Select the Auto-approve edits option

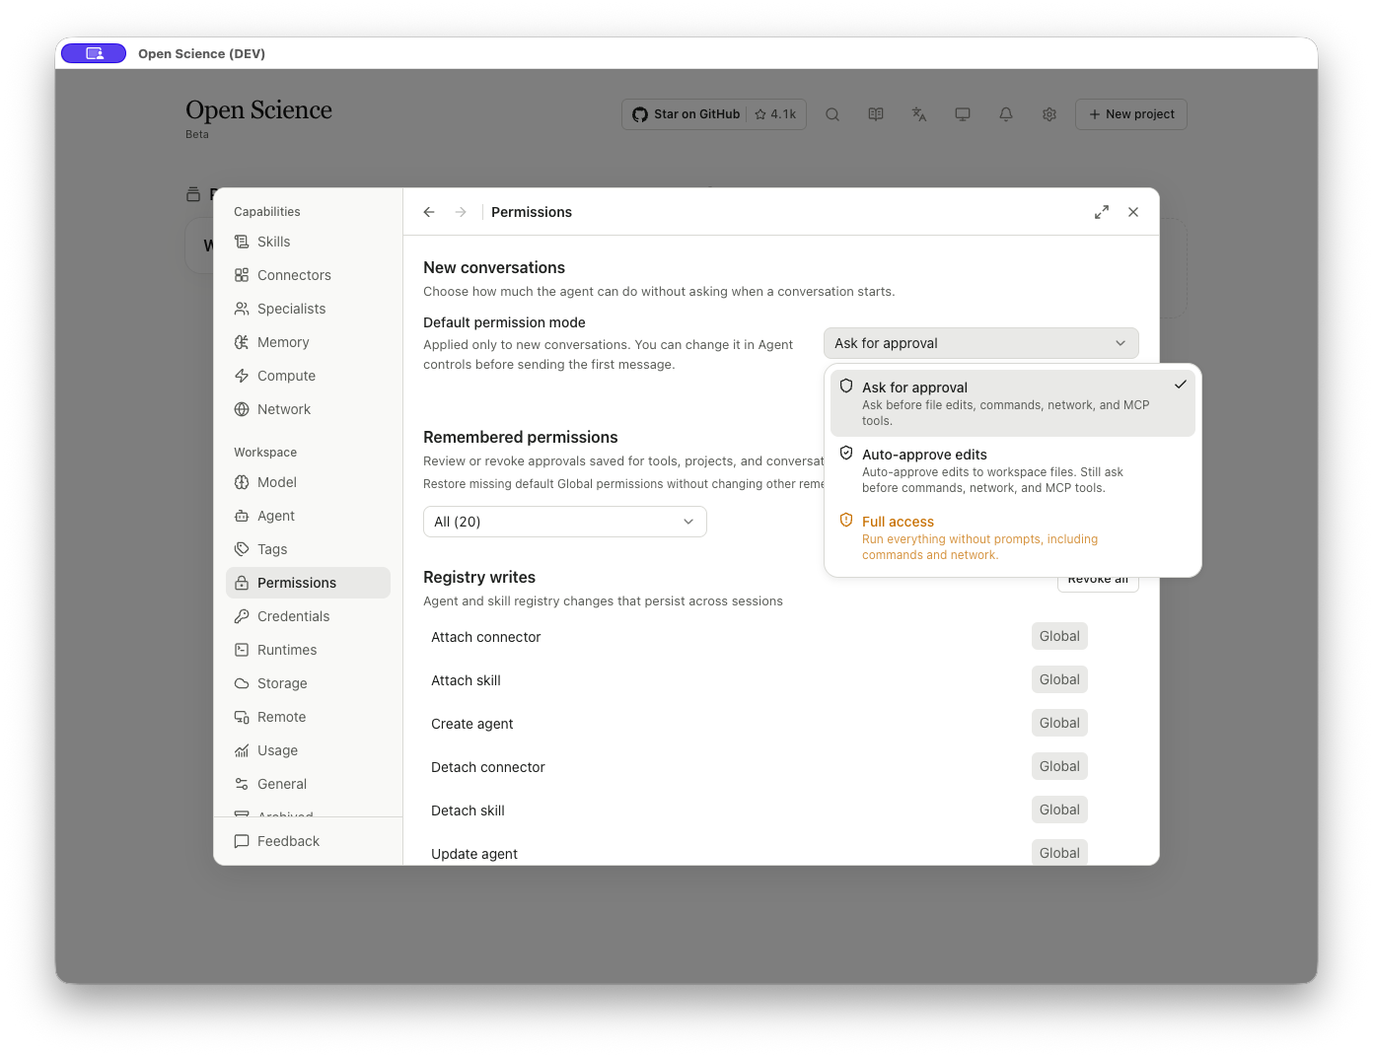[1013, 470]
